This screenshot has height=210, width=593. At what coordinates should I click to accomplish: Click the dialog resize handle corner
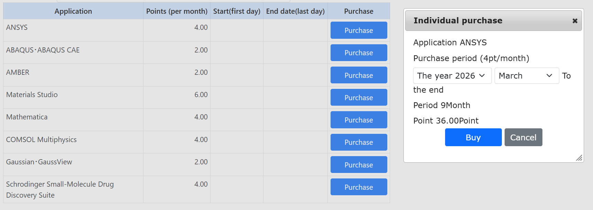pos(579,158)
